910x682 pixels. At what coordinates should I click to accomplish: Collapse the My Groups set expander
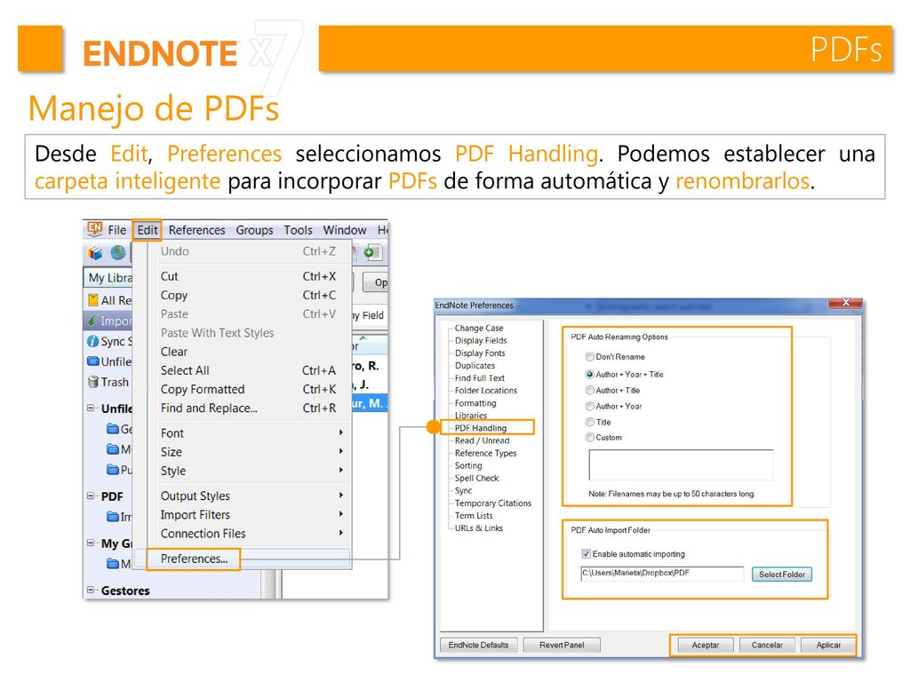(91, 543)
